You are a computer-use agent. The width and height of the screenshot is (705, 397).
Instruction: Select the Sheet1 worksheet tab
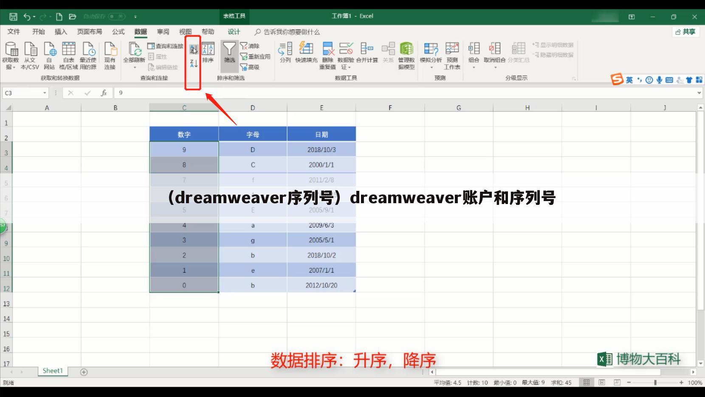(53, 371)
